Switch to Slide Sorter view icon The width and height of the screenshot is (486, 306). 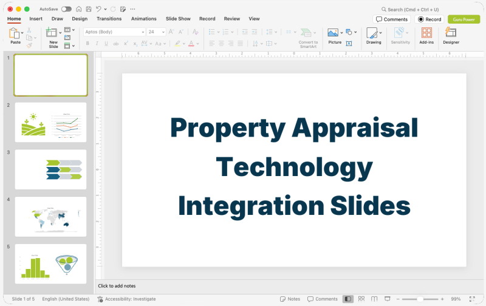361,299
